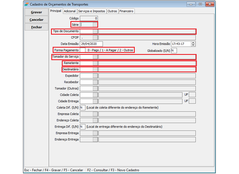
Task: Click the Entrega Dif. (S/N) field
Action: click(x=82, y=127)
